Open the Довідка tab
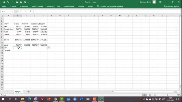Viewport: 182px width, 102px height. [90, 6]
